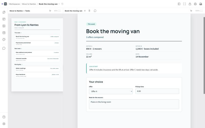Viewport: 205px width, 128px height.
Task: Expand the Book the moving van breadcrumb chevron
Action: point(59,4)
